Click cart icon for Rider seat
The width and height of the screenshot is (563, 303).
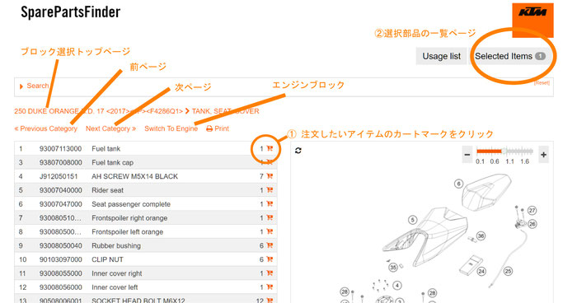pyautogui.click(x=270, y=190)
